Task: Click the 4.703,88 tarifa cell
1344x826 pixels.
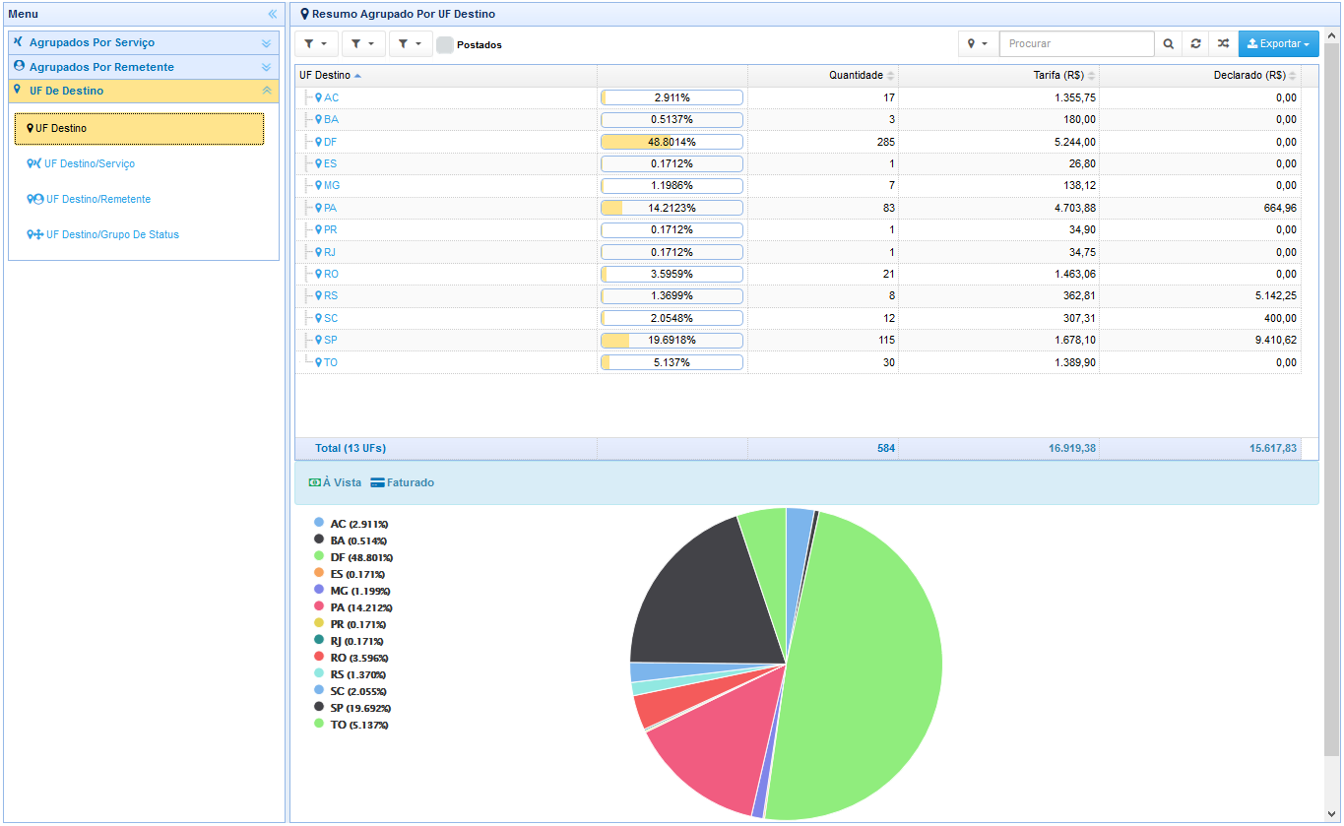Action: pos(999,208)
